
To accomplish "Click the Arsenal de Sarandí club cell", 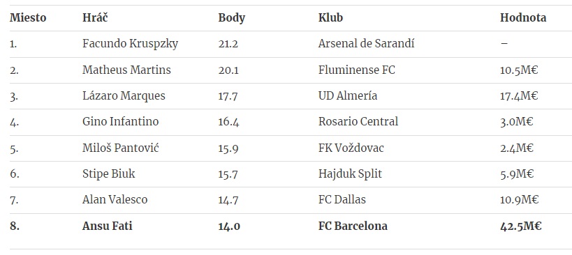I will pyautogui.click(x=366, y=44).
